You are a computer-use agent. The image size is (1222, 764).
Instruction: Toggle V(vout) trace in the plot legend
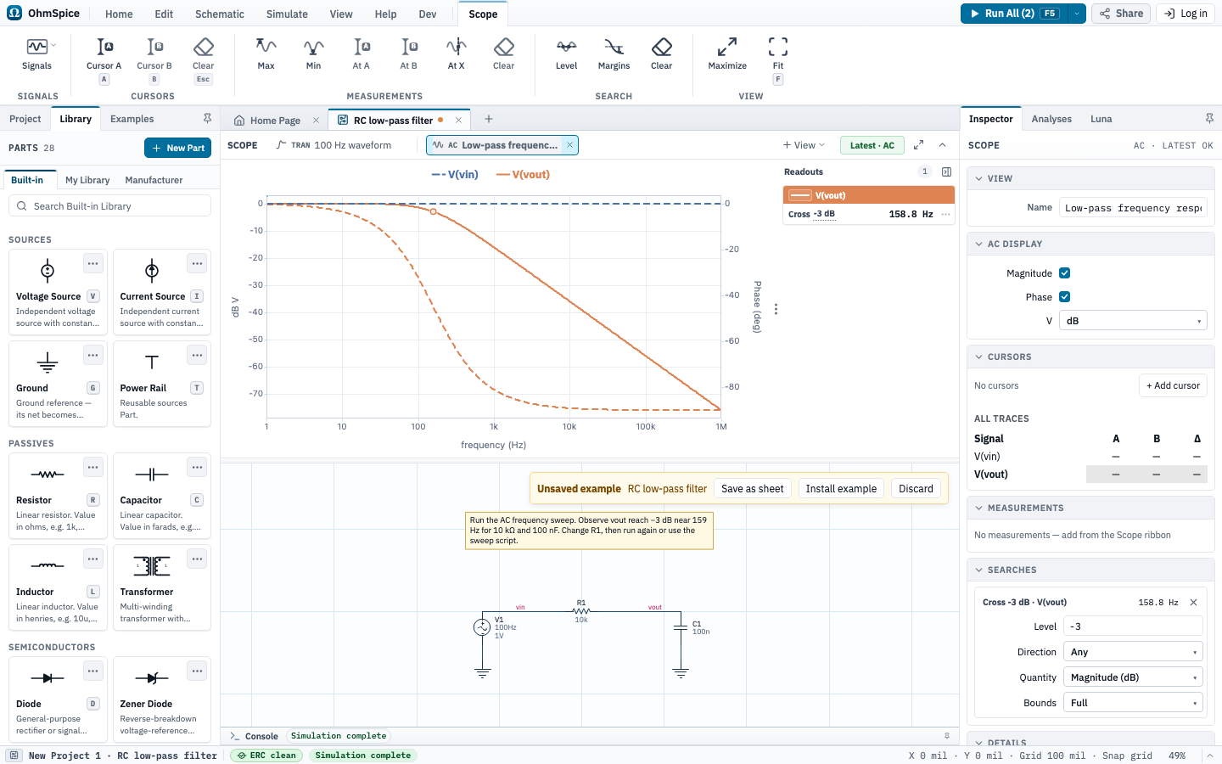point(523,175)
